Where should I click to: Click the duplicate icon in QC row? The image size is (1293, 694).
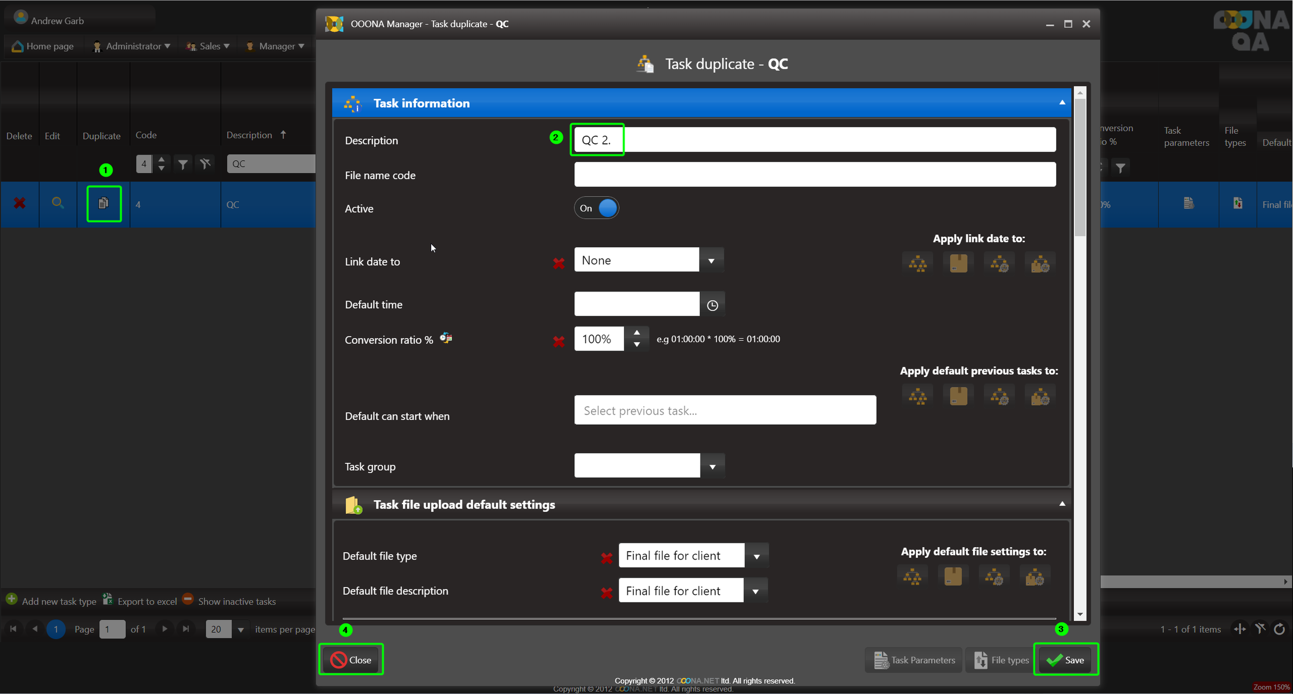(x=104, y=204)
